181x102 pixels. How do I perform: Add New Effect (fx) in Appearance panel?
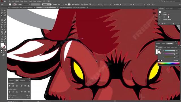tap(165, 23)
